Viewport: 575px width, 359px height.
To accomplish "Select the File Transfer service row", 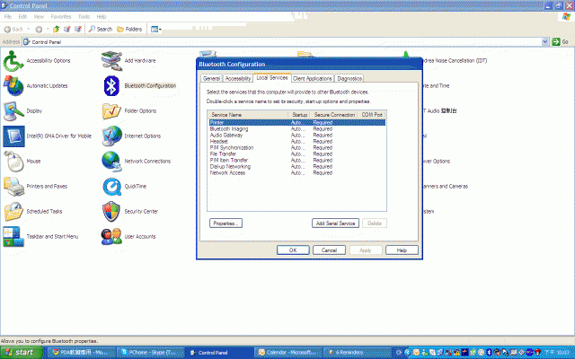I will click(x=297, y=153).
